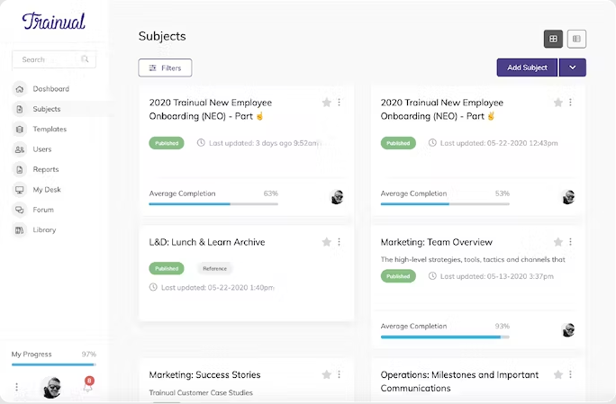Open 2020 Trainual NEO Part 2 subject title
Screen dimensions: 616x404
441,109
